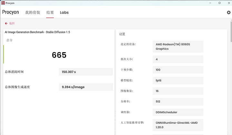Viewport: 232px width, 135px height.
Task: Click the vertical scrollbar thumb
Action: click(231, 32)
